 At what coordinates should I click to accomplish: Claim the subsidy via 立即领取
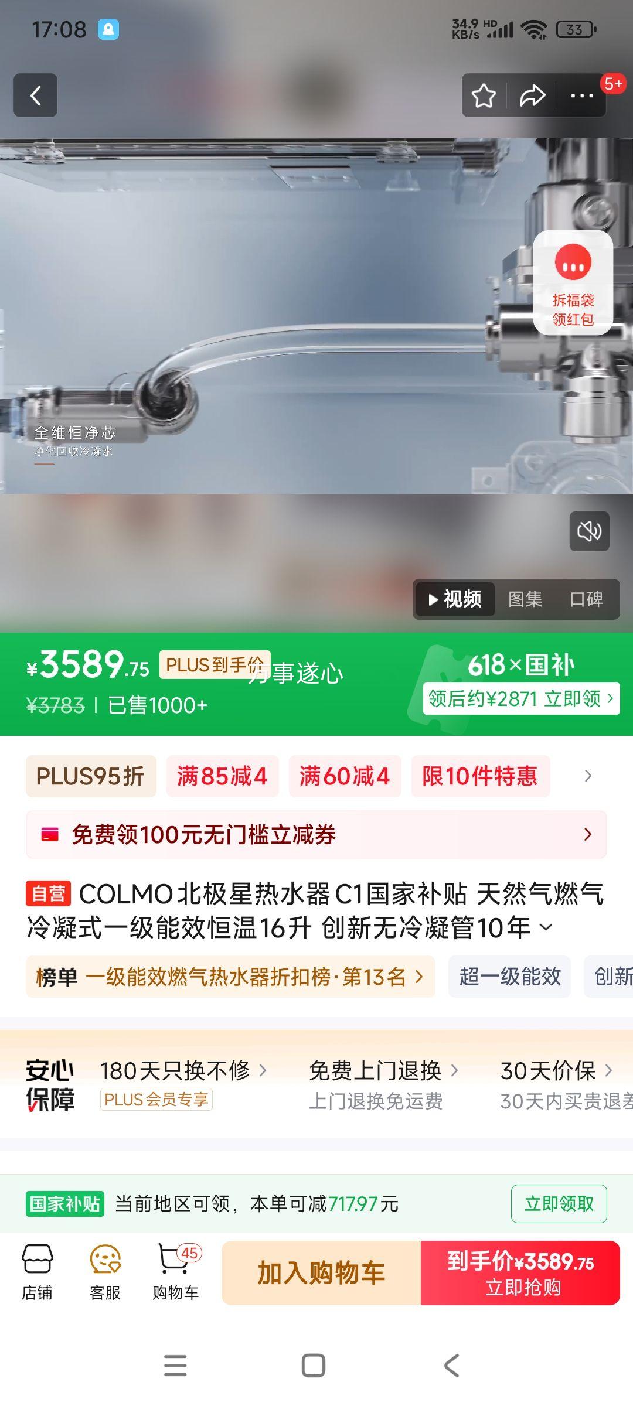tap(559, 1204)
